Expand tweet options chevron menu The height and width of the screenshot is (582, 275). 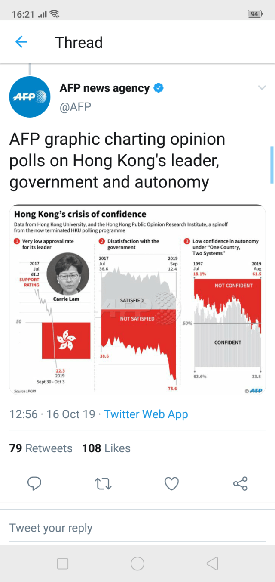click(x=262, y=88)
